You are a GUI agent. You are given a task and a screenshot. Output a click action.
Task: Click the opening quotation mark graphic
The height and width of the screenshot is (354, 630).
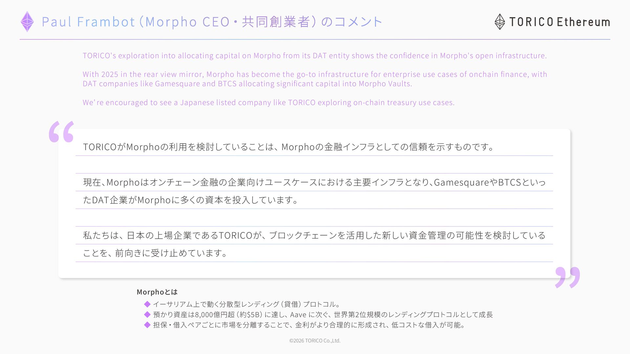[x=61, y=132]
